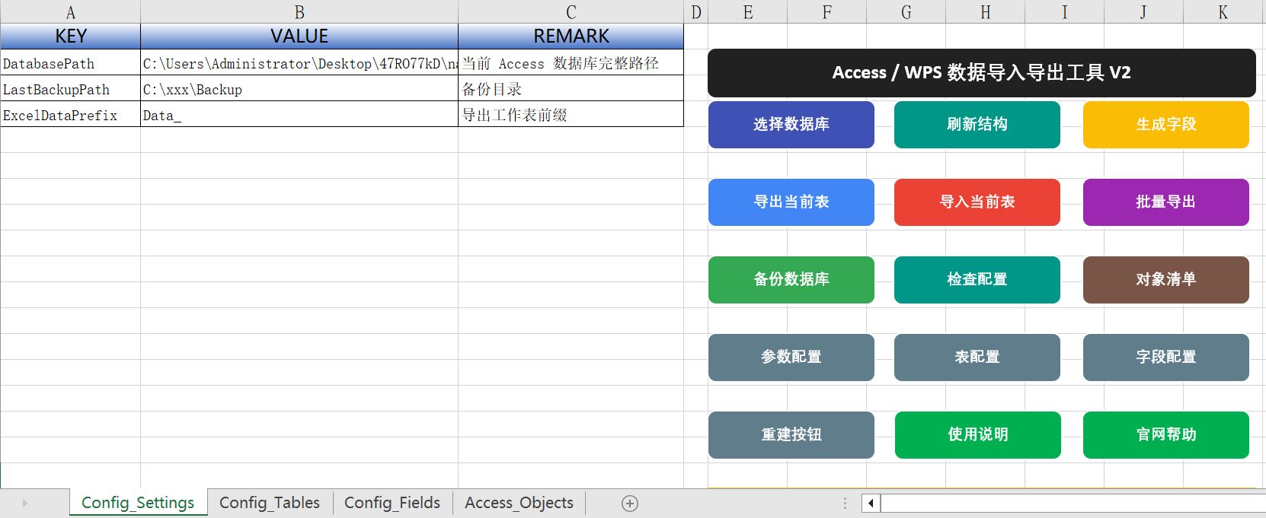Image resolution: width=1266 pixels, height=518 pixels.
Task: Open 官网帮助 help button
Action: (x=1165, y=435)
